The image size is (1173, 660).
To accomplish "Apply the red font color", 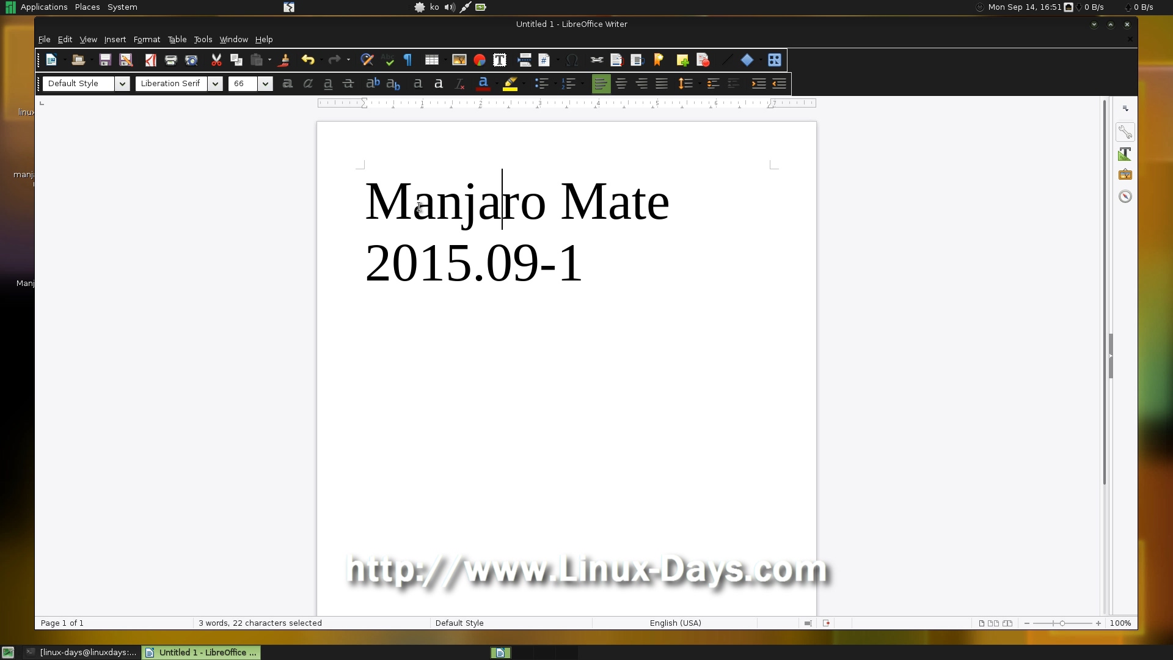I will click(483, 84).
